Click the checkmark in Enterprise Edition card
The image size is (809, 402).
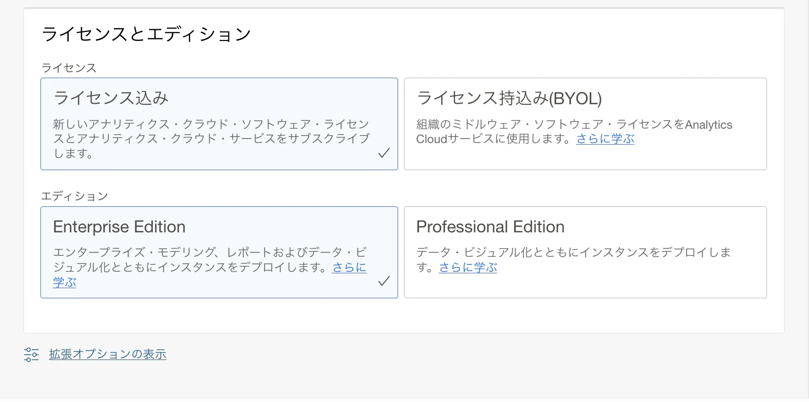[384, 281]
